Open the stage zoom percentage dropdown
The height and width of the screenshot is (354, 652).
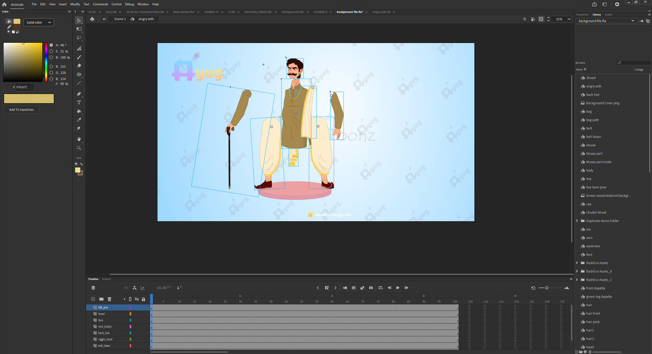569,19
